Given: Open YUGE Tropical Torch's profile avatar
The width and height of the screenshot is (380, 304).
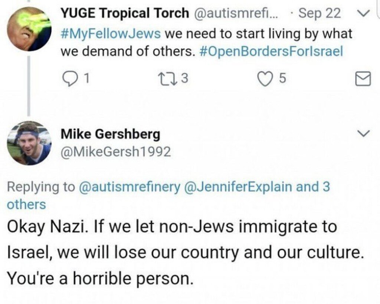Looking at the screenshot, I should 29,29.
